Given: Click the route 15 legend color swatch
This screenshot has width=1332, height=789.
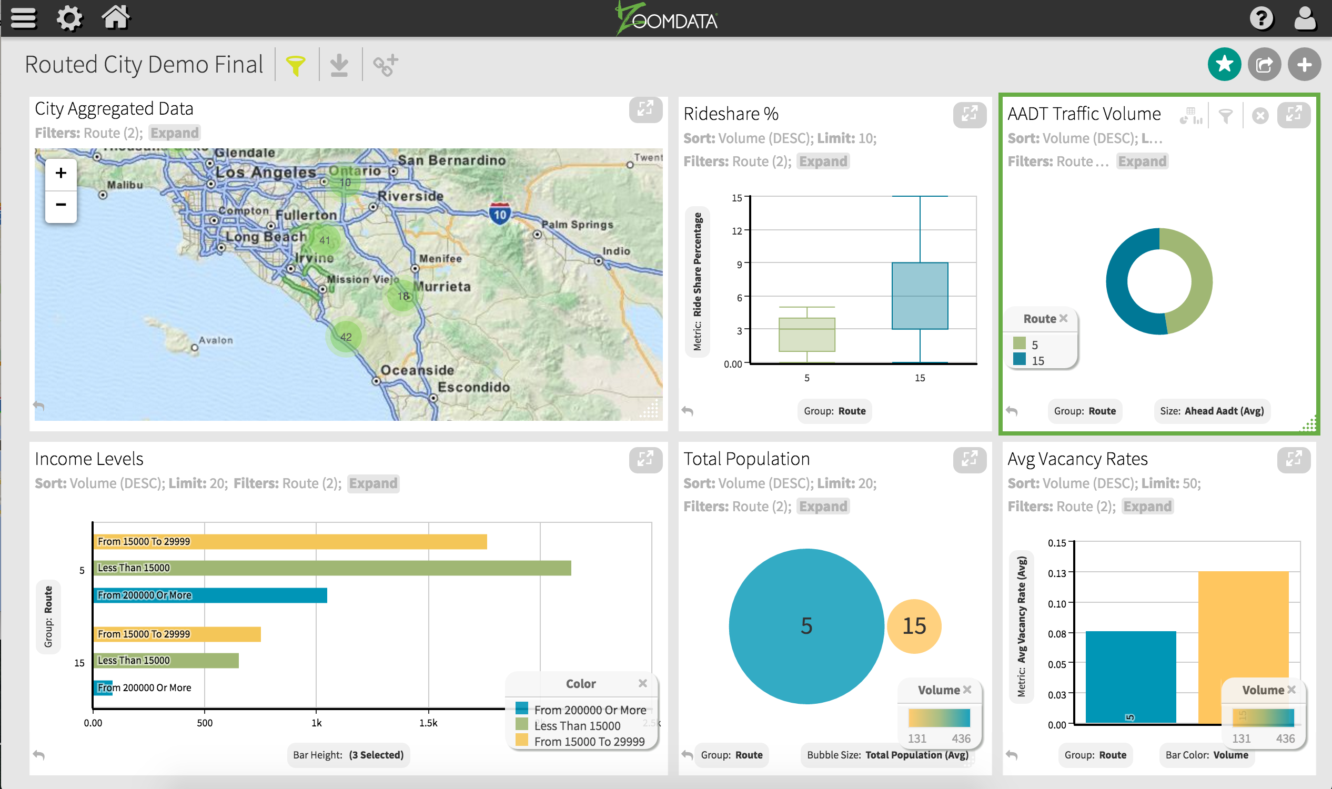Looking at the screenshot, I should (x=1020, y=360).
